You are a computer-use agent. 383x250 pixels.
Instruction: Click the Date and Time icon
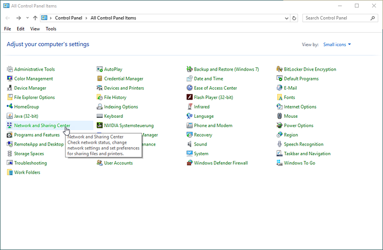189,79
